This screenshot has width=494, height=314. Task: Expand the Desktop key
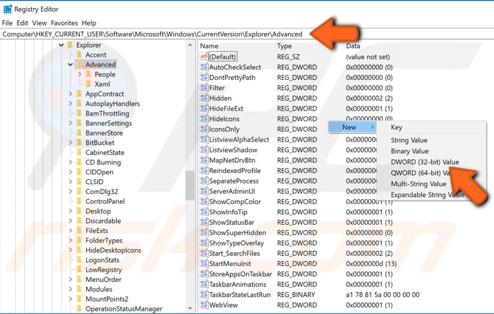[x=70, y=211]
